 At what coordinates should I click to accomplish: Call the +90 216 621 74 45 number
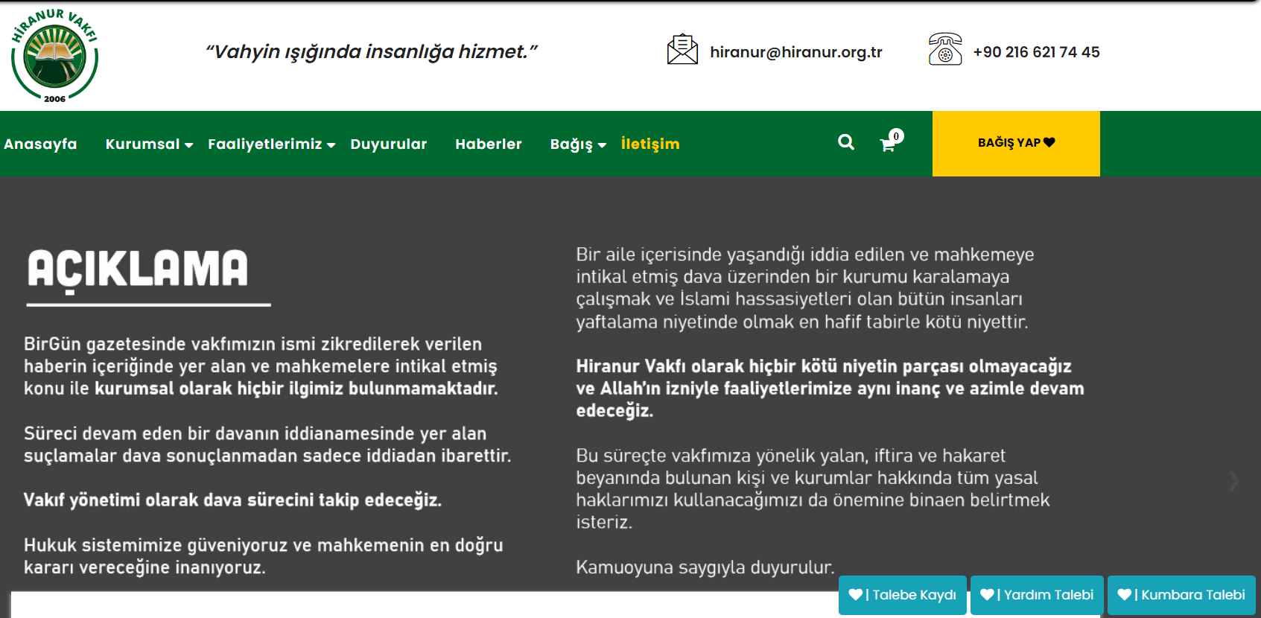point(1036,52)
